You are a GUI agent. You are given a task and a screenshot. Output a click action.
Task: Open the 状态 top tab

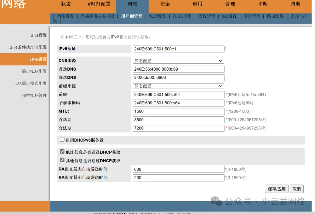[x=66, y=4]
